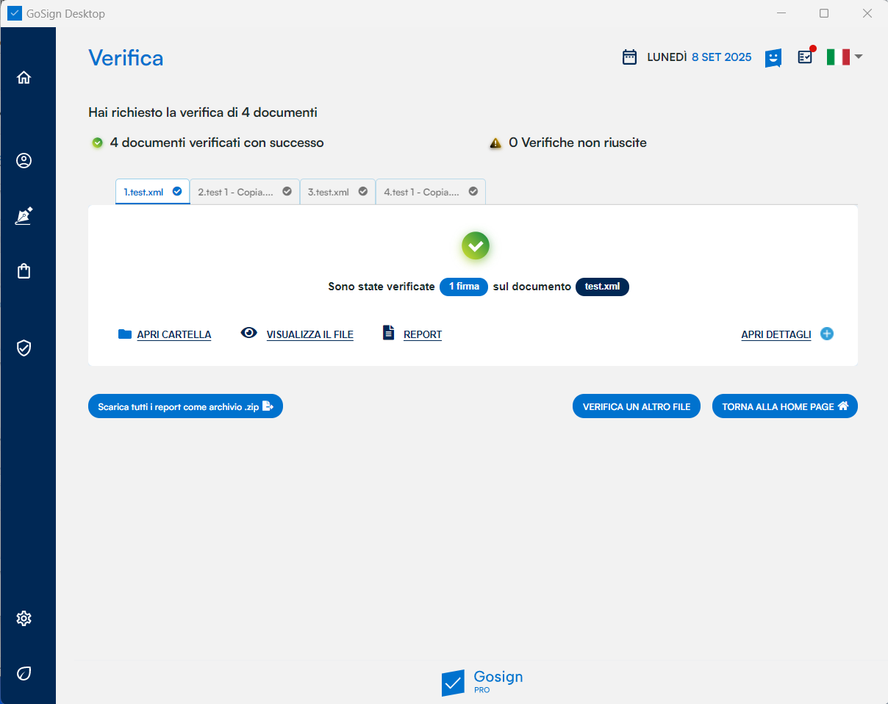Select the 2.test 1 - Copia tab

[x=245, y=192]
